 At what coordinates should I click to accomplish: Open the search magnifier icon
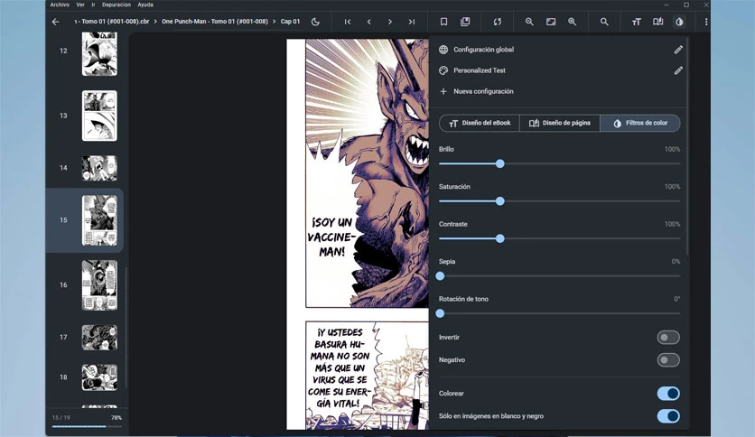tap(604, 22)
